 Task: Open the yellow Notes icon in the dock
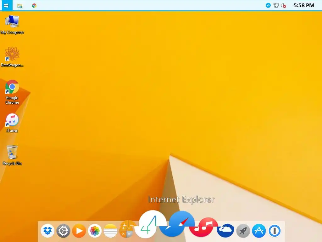click(110, 231)
